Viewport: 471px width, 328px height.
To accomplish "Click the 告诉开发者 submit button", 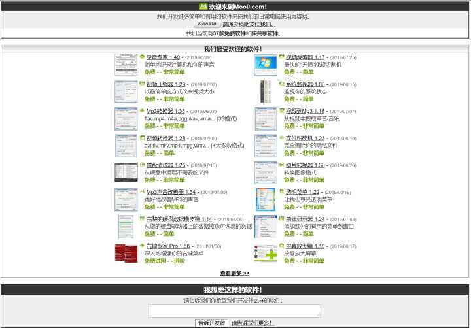I will click(211, 323).
